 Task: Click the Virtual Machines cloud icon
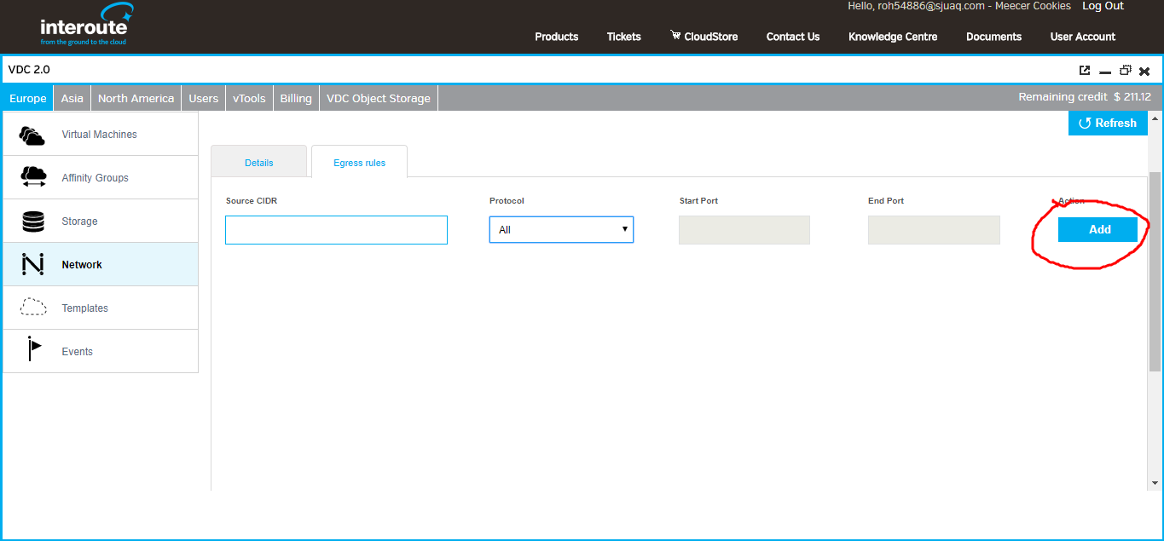tap(32, 135)
